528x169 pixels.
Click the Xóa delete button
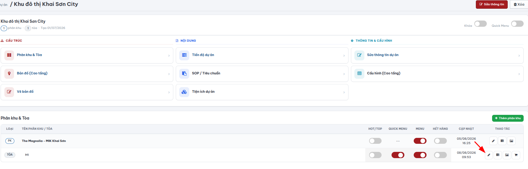pos(519,4)
